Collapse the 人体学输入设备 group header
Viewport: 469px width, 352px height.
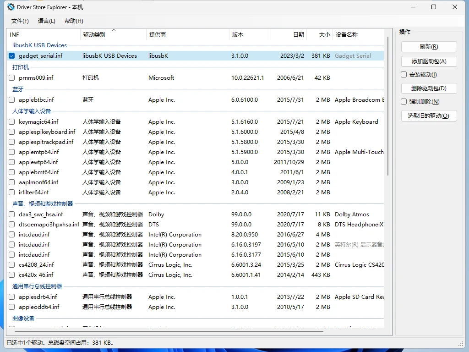(32, 111)
